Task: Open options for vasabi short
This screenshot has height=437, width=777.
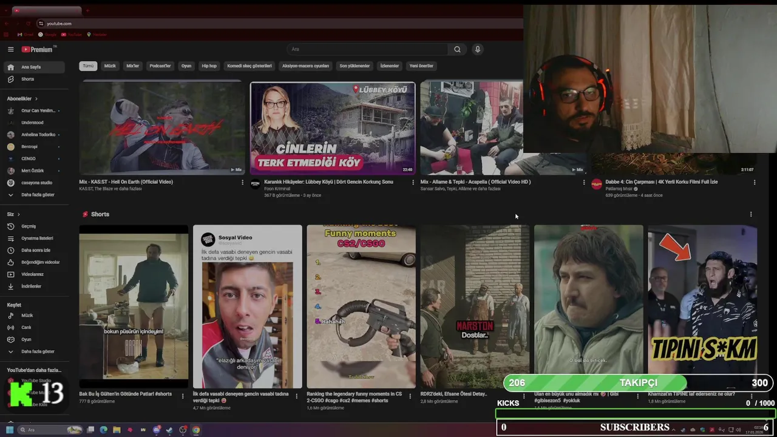Action: (296, 396)
